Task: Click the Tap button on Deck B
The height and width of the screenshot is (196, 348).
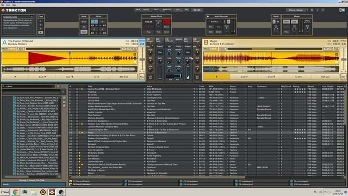Action: 337,48
